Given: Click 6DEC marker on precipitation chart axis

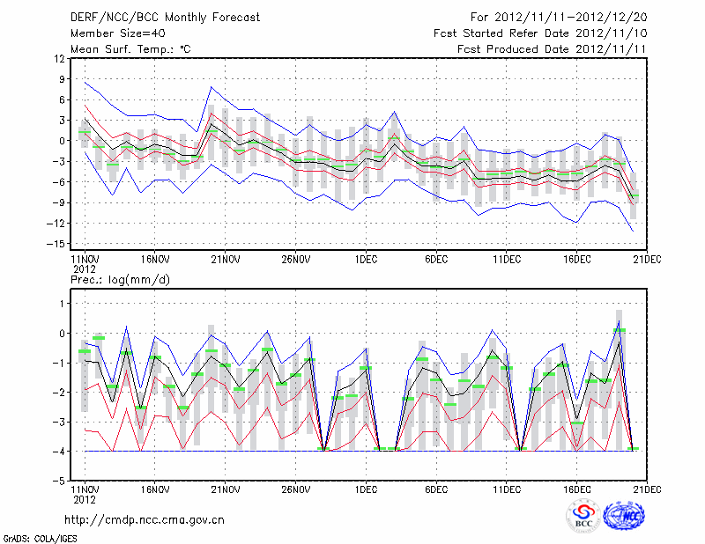Looking at the screenshot, I should pyautogui.click(x=436, y=489).
